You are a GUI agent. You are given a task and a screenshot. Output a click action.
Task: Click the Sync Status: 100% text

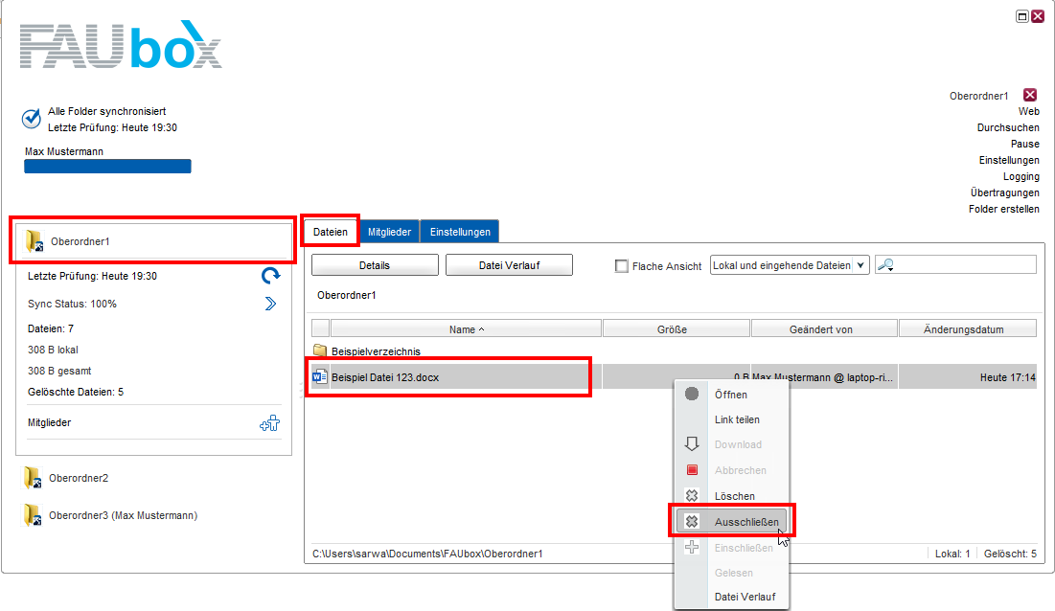[x=72, y=304]
